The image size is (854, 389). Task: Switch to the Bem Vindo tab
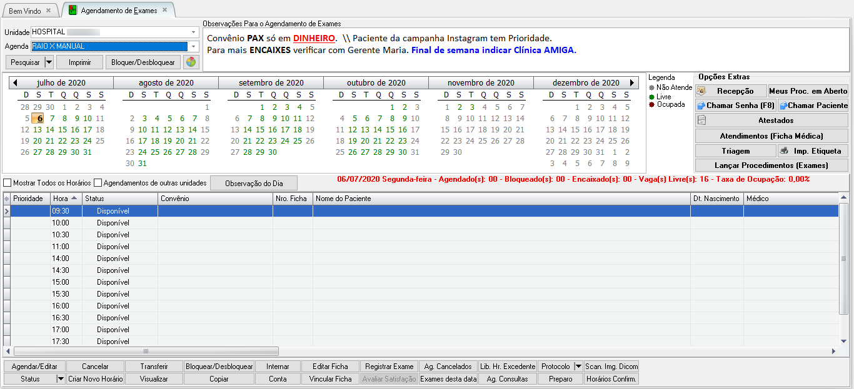click(x=25, y=11)
